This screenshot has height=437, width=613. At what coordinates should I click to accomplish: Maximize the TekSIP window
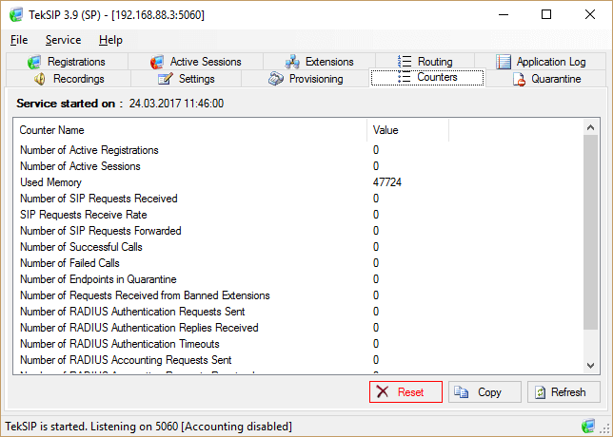(546, 15)
